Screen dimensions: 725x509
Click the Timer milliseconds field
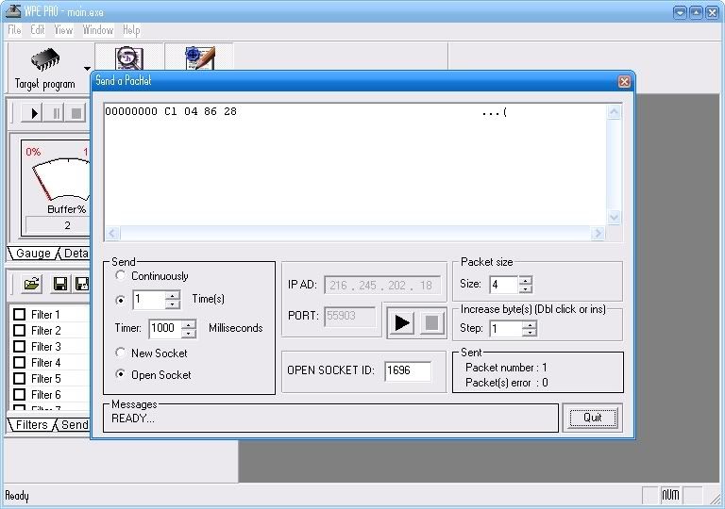pos(165,328)
